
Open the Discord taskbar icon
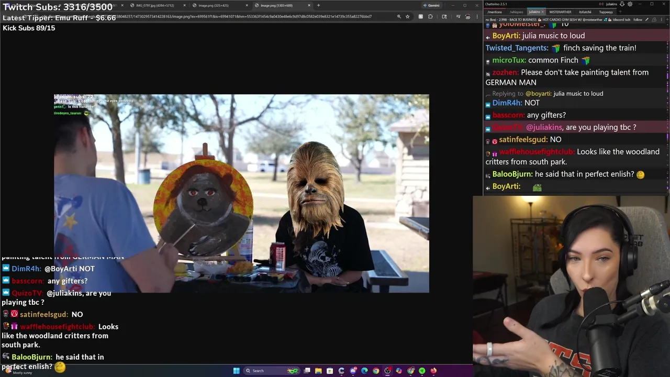[x=353, y=371]
